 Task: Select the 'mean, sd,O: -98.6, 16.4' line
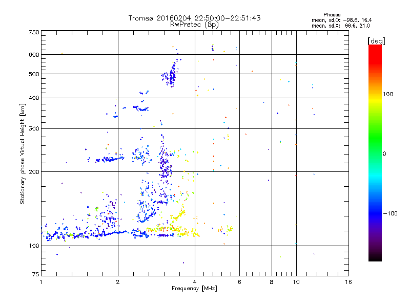pyautogui.click(x=341, y=20)
